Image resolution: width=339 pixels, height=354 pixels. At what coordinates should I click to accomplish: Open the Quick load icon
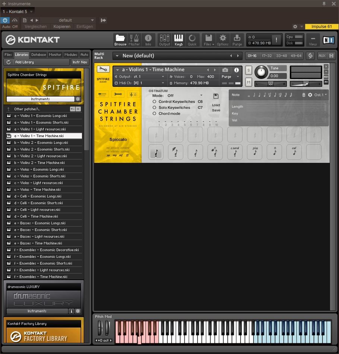[x=192, y=40]
